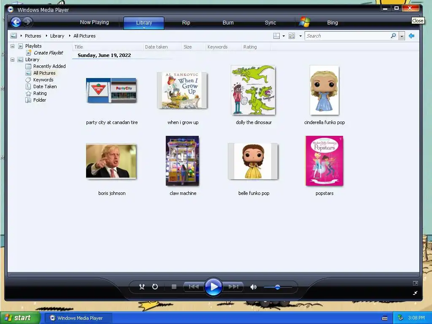Sort by the Title column header
The width and height of the screenshot is (432, 324).
(108, 47)
